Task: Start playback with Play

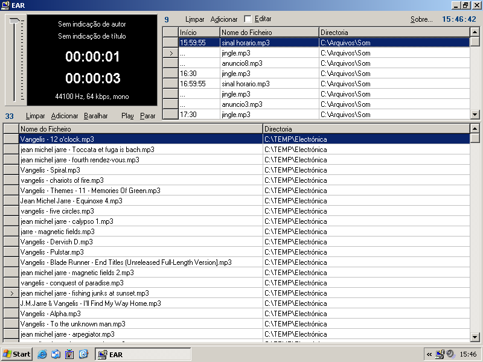Action: pos(127,116)
